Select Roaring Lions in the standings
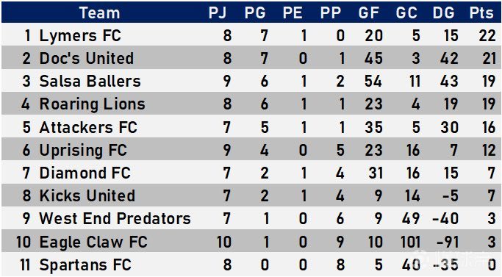 click(92, 104)
